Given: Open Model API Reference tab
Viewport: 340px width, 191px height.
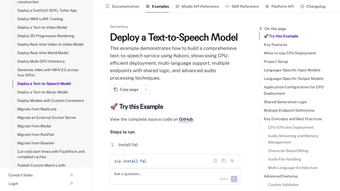Looking at the screenshot, I should pos(197,6).
